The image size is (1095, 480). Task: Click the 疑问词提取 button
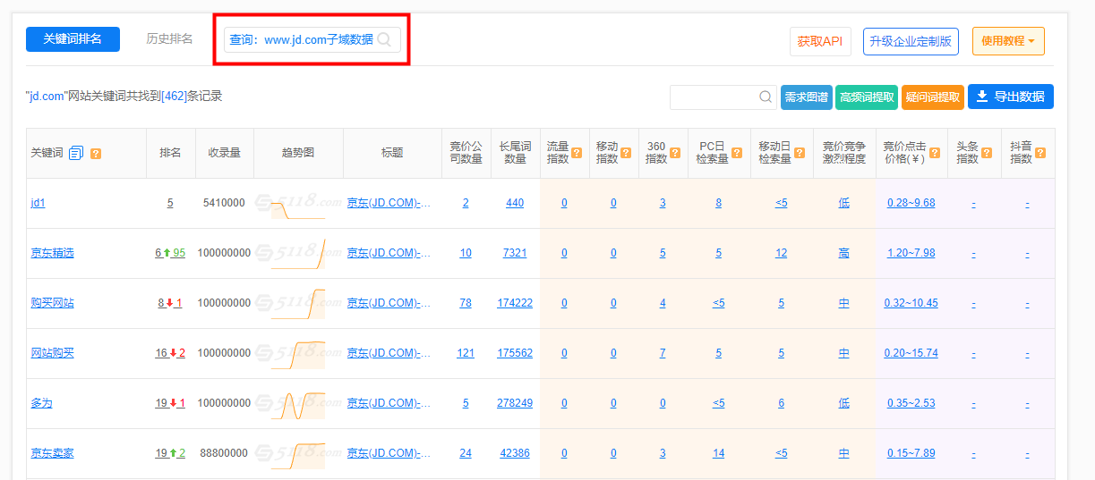933,97
